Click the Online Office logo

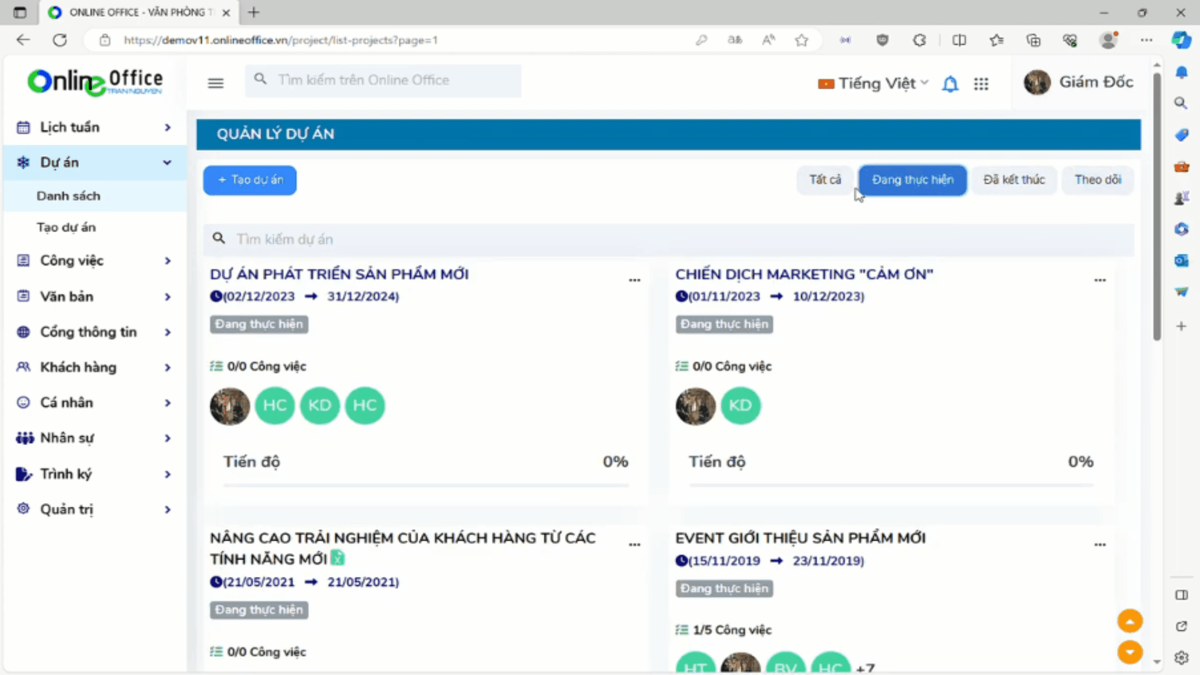click(x=95, y=82)
